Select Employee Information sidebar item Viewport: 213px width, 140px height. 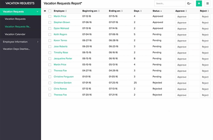click(15, 42)
